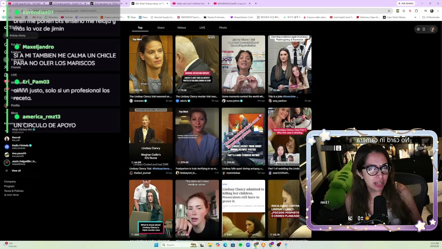Select the Photo results tab
The image size is (442, 249).
pyautogui.click(x=223, y=28)
